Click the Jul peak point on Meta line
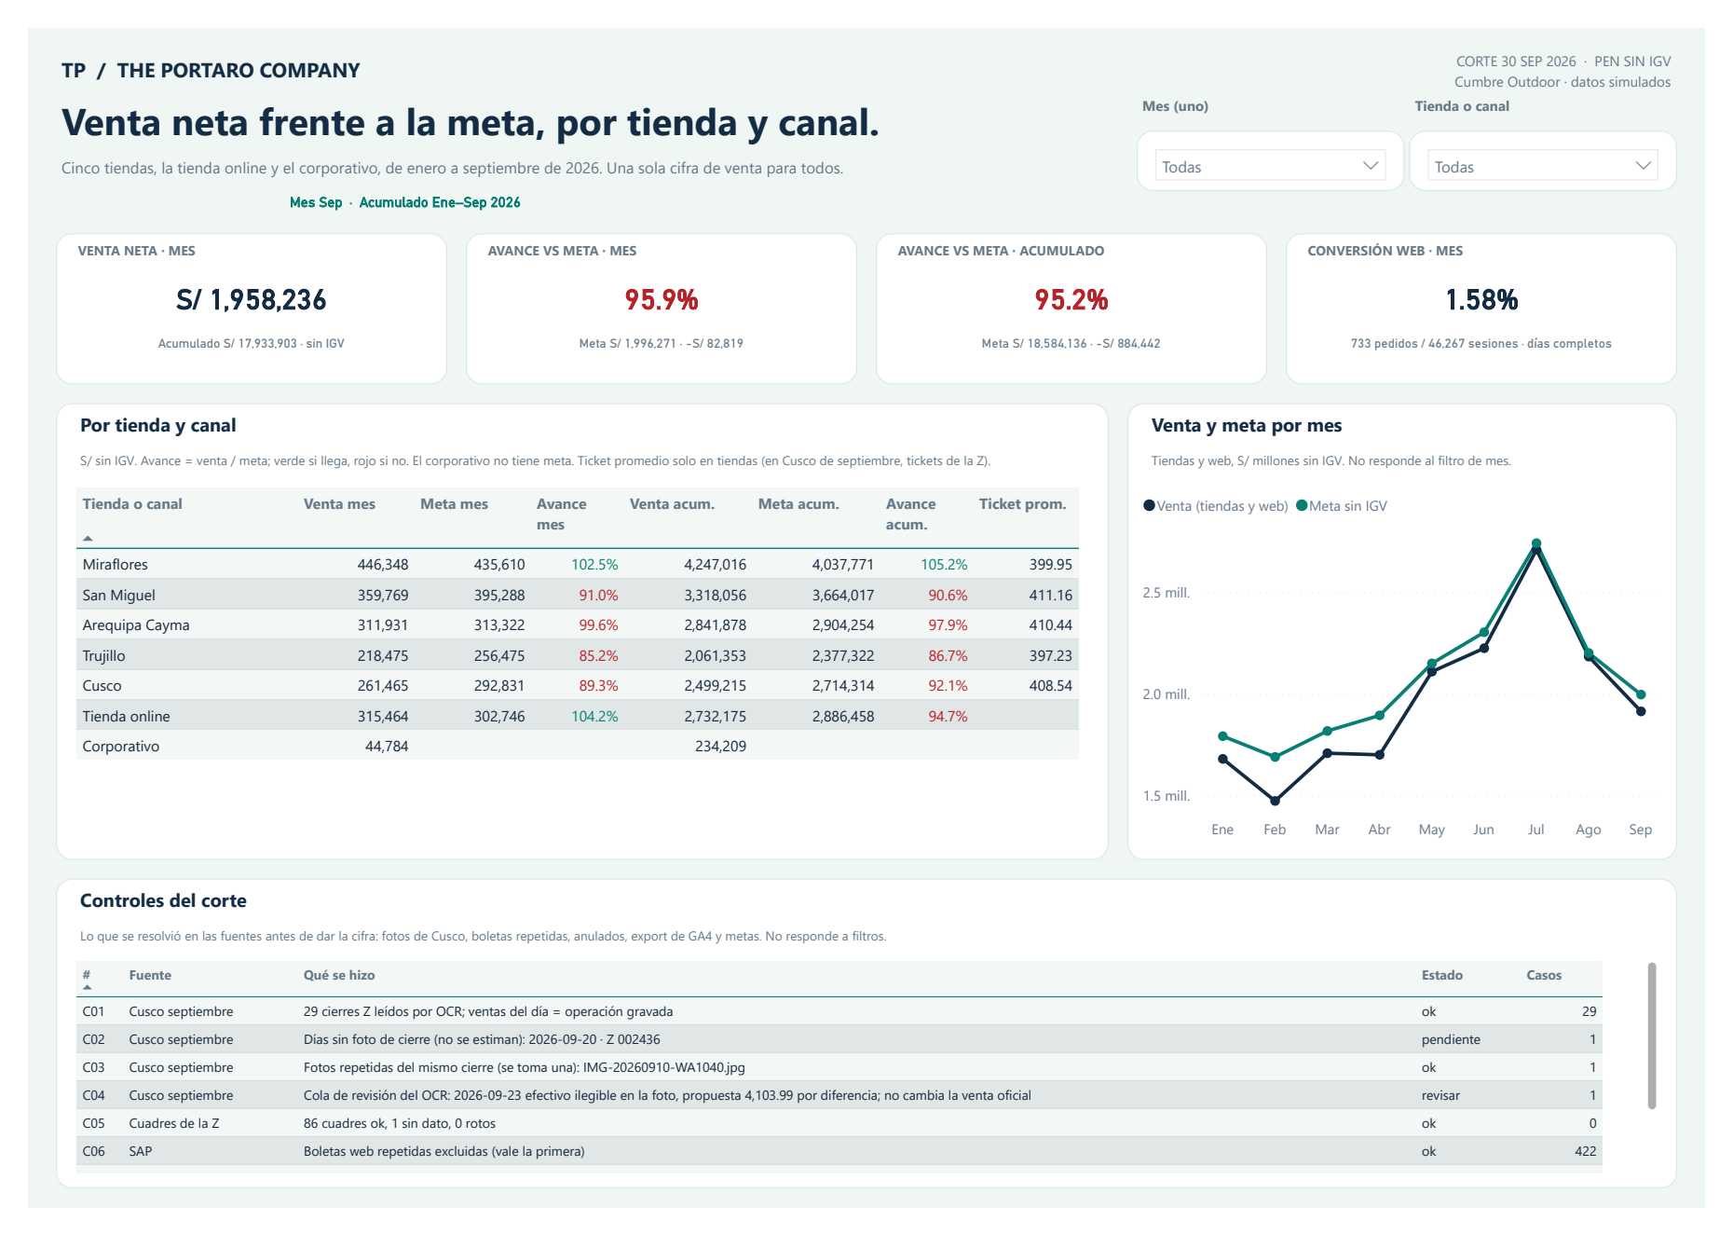1733x1235 pixels. pos(1536,542)
